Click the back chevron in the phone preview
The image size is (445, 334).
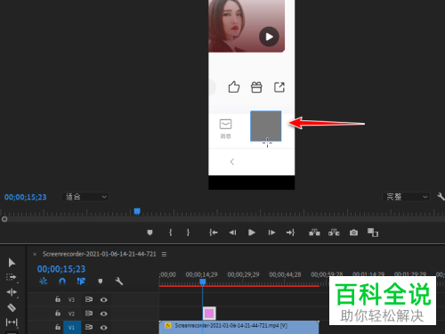(x=232, y=162)
